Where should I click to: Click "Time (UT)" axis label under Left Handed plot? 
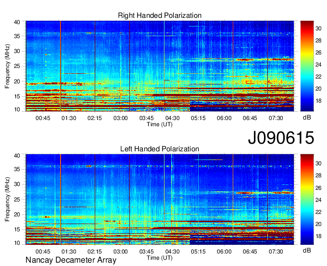(160, 258)
